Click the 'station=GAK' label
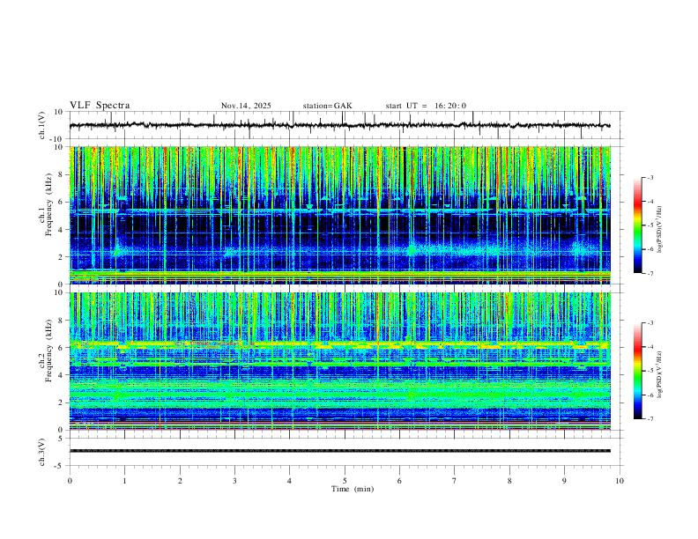The image size is (698, 539). (328, 106)
